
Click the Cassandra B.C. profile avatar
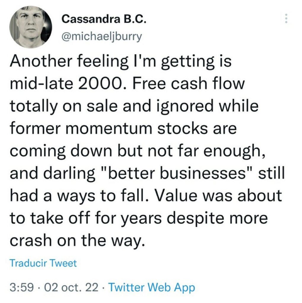pos(31,27)
